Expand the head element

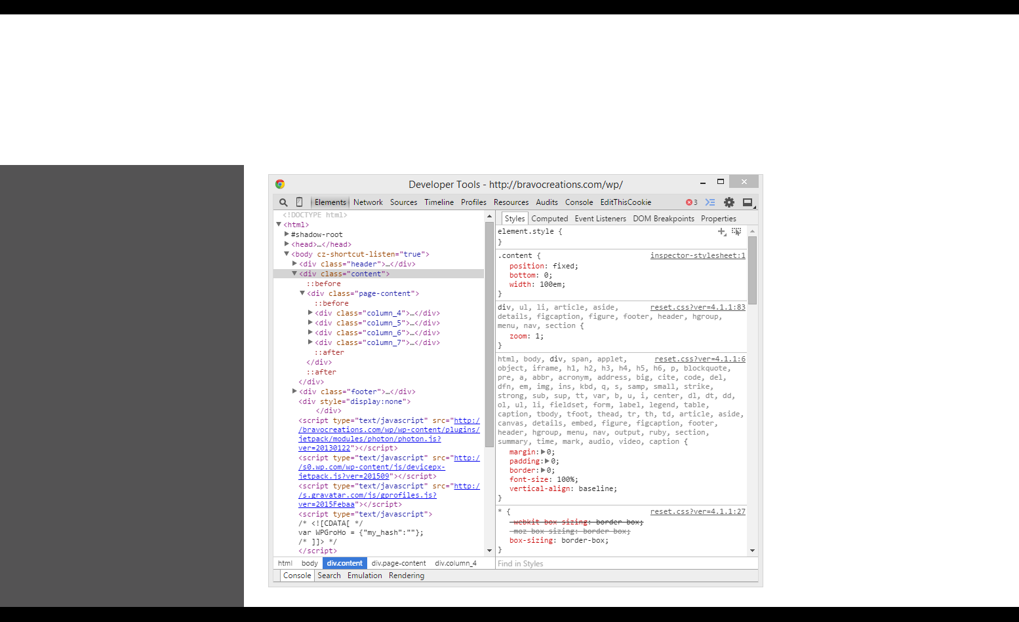pos(287,244)
